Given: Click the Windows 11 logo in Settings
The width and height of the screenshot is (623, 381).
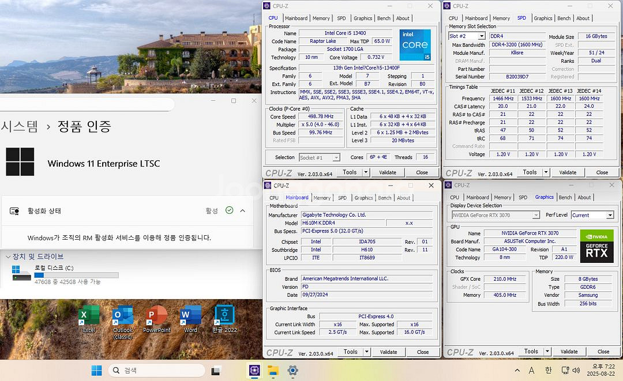Looking at the screenshot, I should point(20,162).
